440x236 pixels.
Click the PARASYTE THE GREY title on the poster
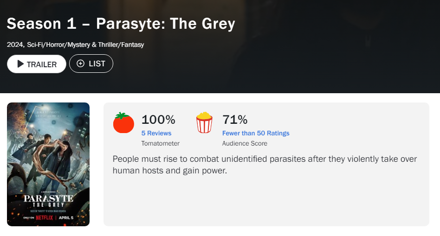point(48,200)
